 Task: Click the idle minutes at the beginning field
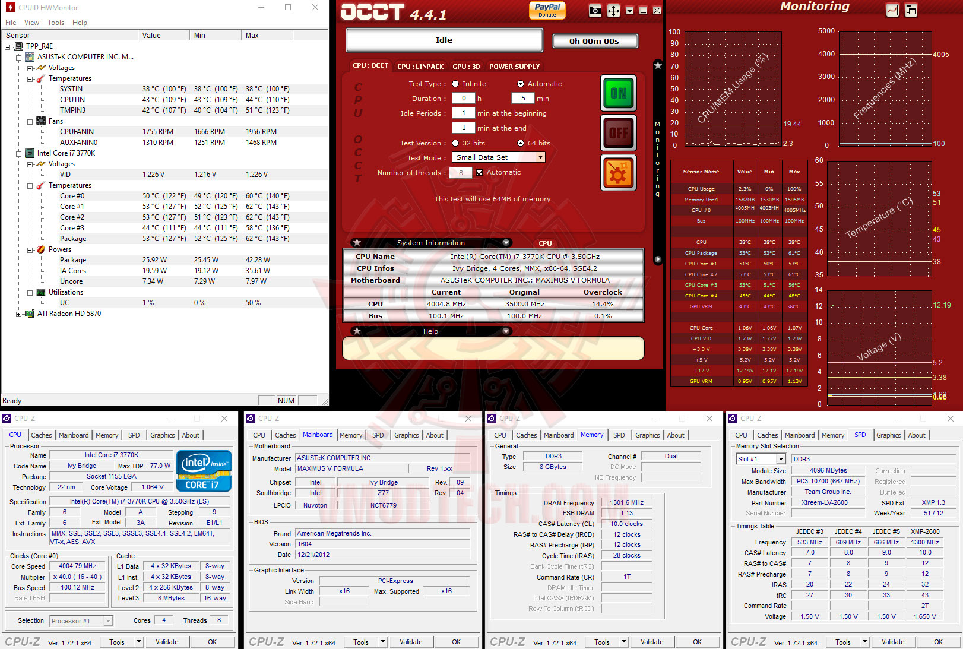tap(464, 113)
